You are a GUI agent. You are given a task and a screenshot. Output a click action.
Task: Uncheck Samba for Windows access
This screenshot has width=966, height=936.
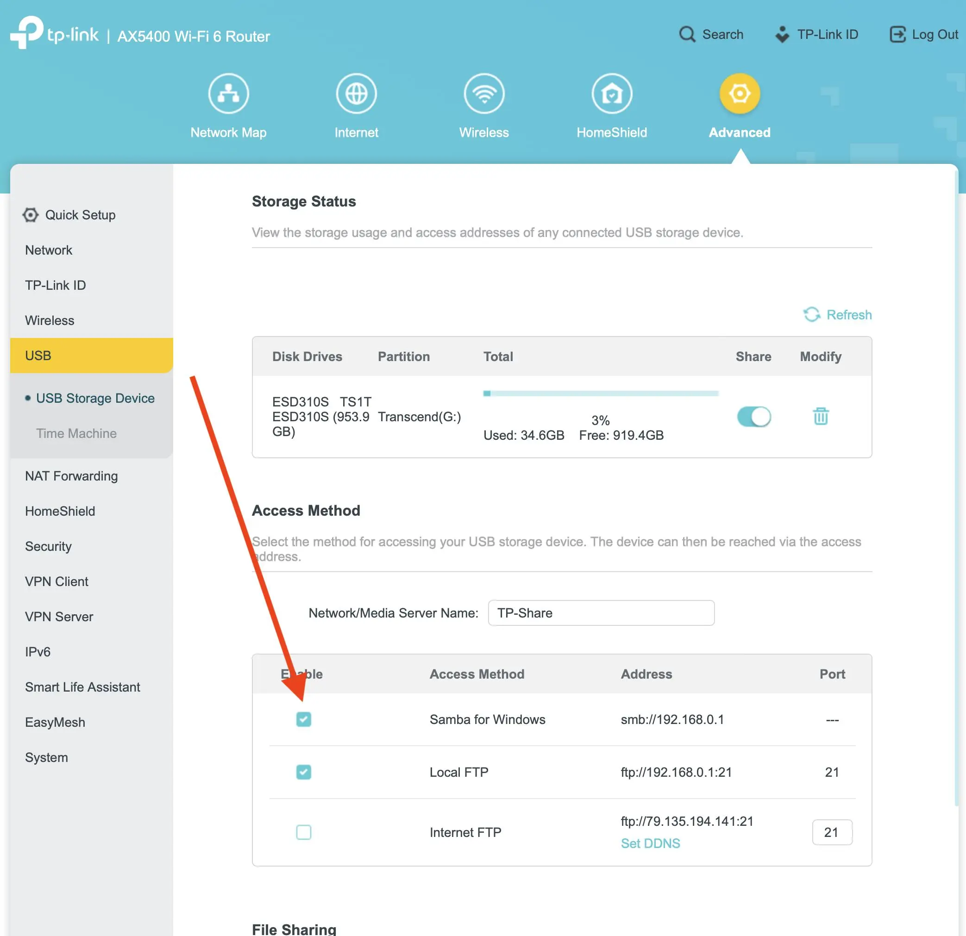304,719
